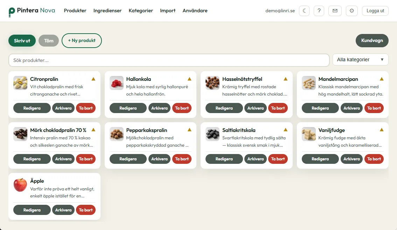Click warning triangle on Hallonkola card
The image size is (397, 230).
(189, 79)
